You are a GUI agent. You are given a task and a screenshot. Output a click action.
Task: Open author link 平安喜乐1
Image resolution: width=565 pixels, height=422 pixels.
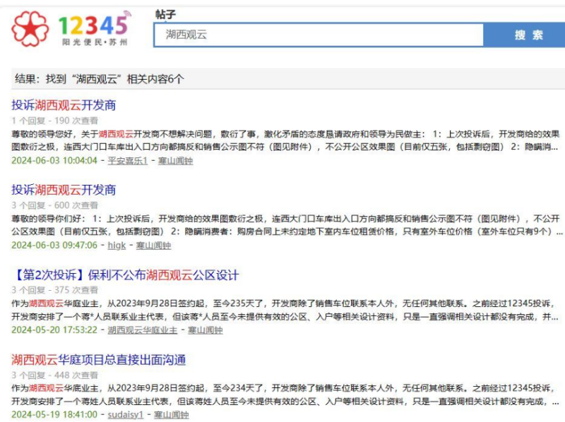point(128,161)
